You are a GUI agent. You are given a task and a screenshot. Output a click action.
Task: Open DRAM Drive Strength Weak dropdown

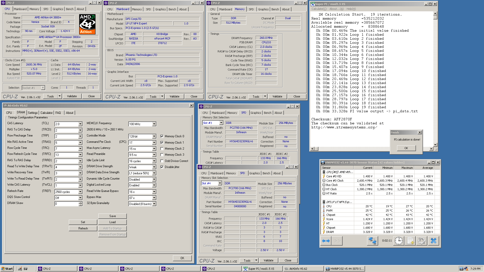pos(154,167)
